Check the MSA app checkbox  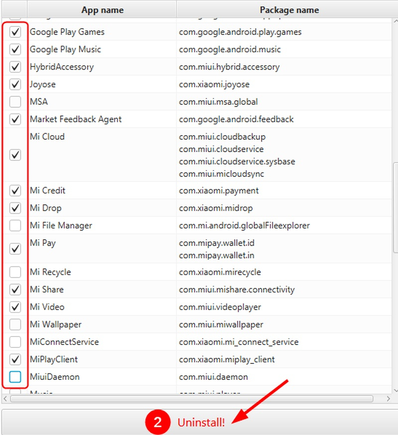[15, 102]
